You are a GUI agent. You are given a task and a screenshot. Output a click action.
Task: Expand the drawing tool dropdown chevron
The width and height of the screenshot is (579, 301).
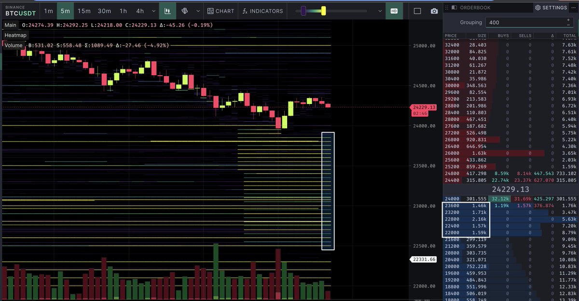click(198, 11)
